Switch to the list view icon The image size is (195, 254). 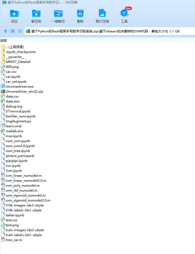click(x=20, y=31)
